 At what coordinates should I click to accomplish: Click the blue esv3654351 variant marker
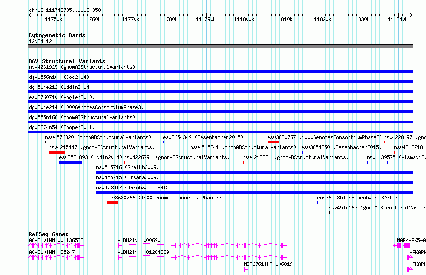point(318,202)
